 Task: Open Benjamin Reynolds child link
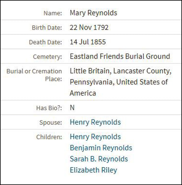[101, 148]
